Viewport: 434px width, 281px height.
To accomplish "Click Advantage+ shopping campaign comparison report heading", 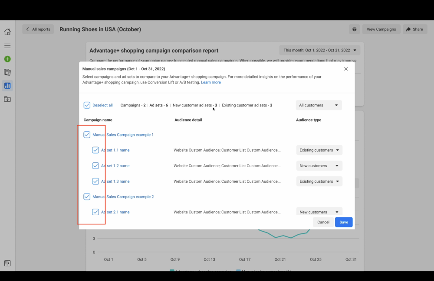I will click(x=154, y=51).
